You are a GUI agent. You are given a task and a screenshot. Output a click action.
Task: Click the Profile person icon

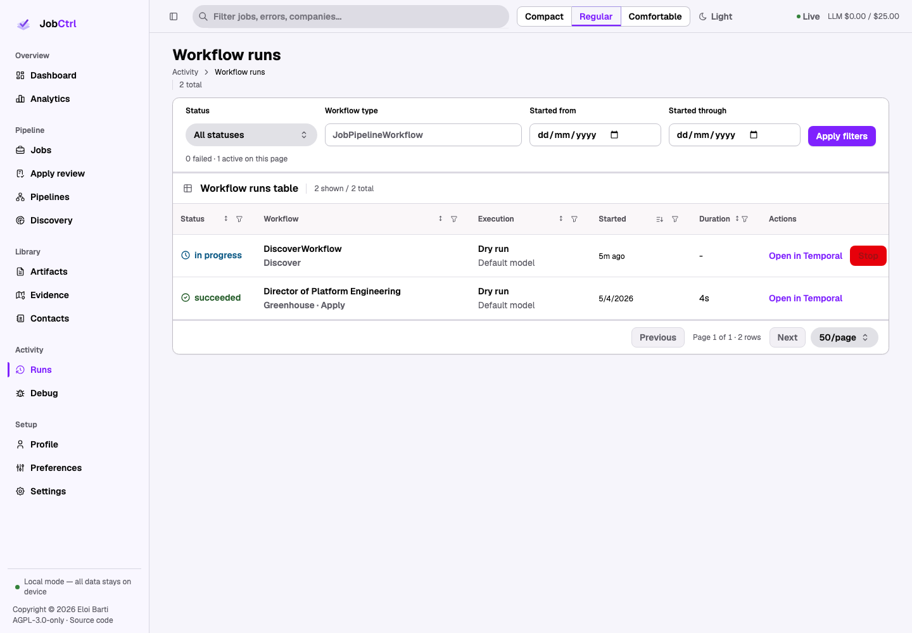click(x=20, y=444)
